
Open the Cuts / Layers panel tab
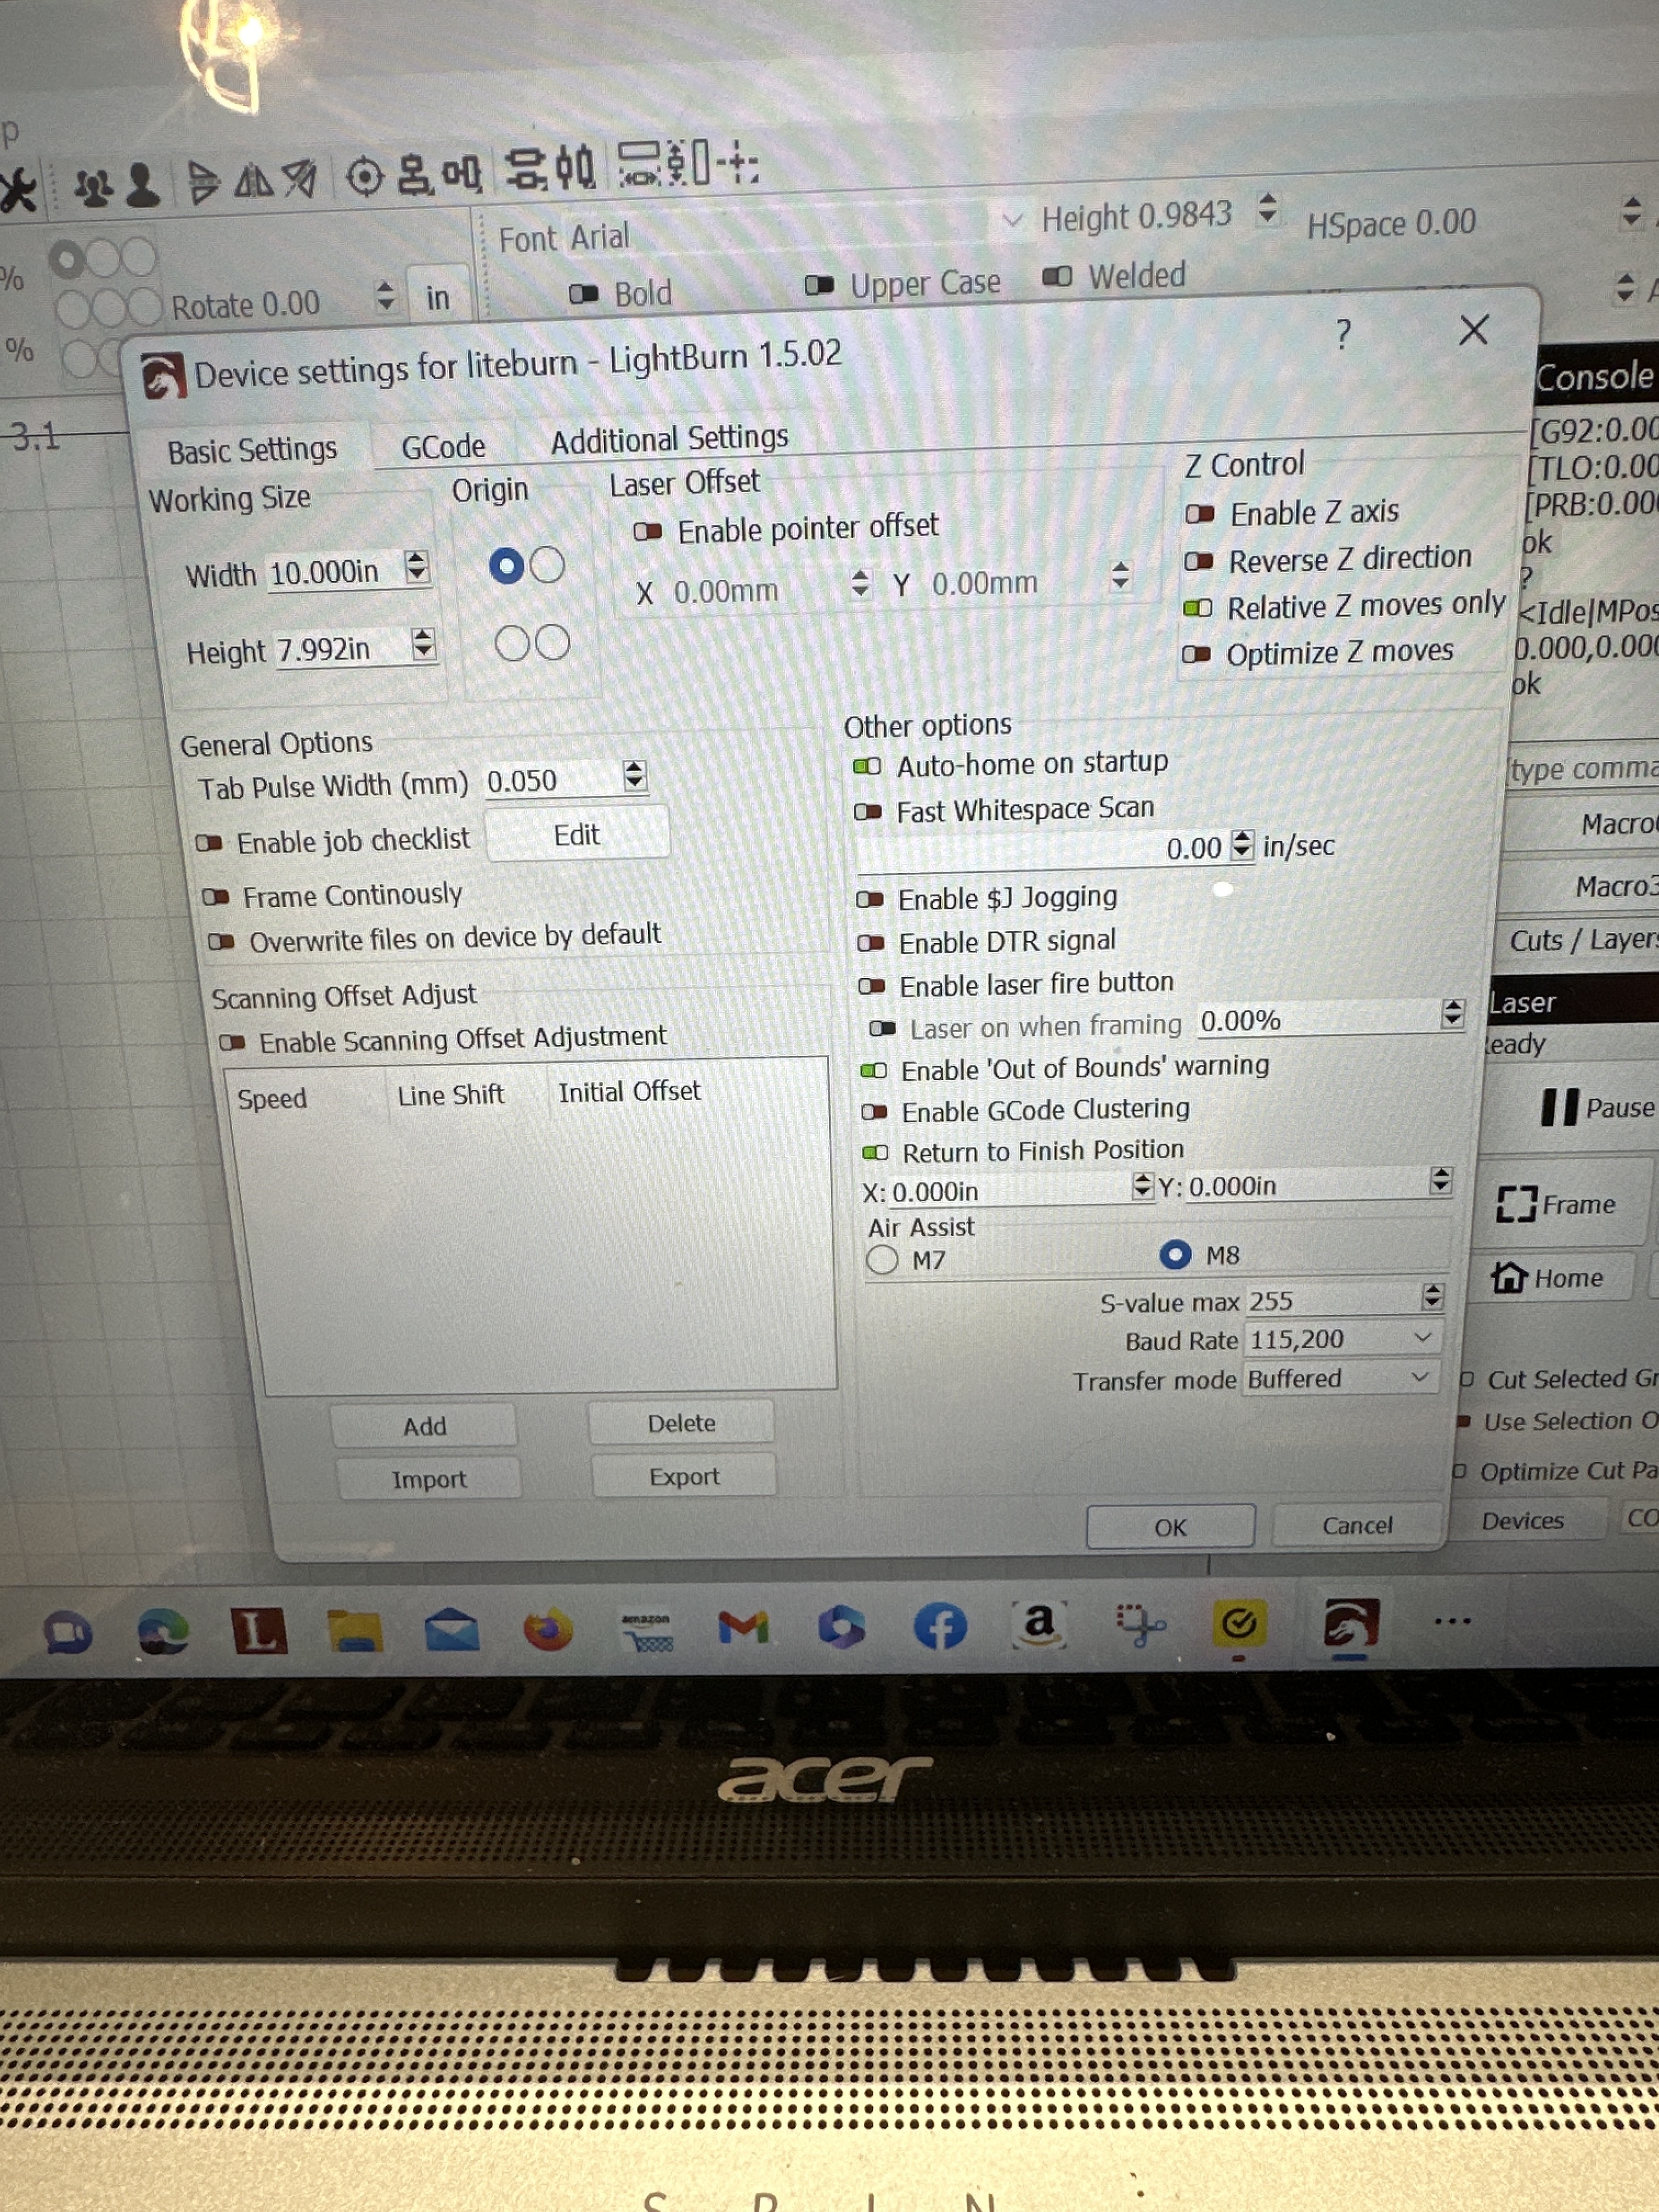(1584, 940)
